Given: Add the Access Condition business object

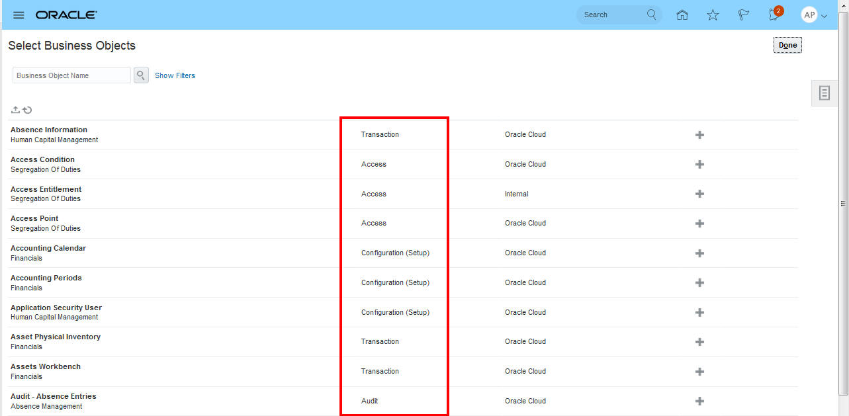Looking at the screenshot, I should coord(699,164).
